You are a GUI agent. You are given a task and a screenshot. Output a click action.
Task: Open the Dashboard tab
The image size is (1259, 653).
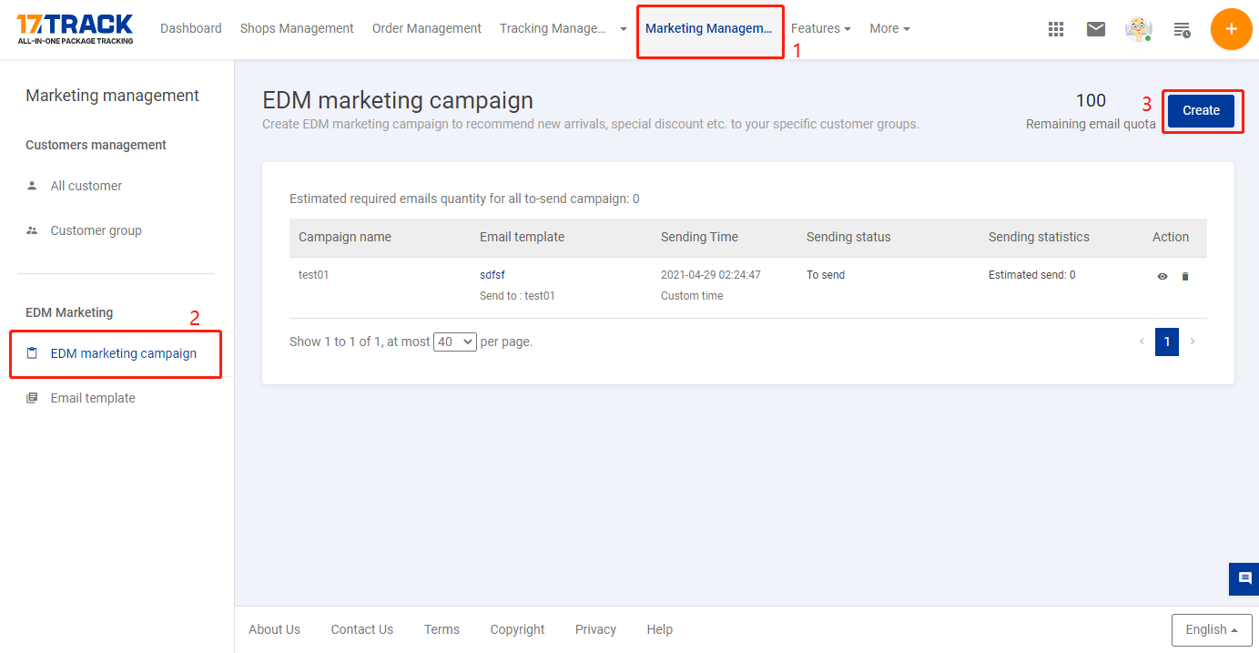[191, 28]
